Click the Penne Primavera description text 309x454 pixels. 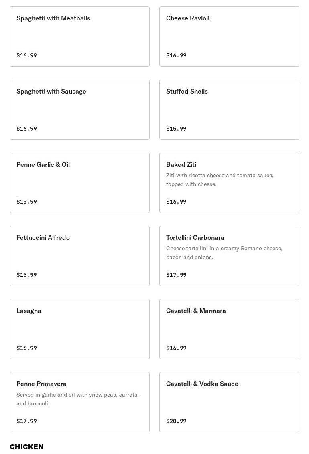pyautogui.click(x=77, y=399)
